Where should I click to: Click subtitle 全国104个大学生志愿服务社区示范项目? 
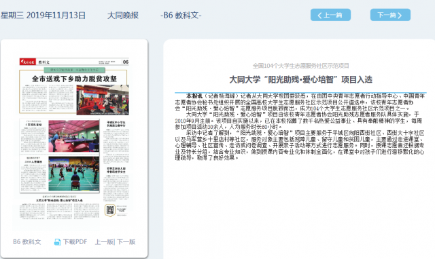click(300, 66)
